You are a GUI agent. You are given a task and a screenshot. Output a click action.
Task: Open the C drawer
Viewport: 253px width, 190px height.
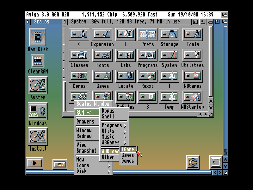[79, 34]
